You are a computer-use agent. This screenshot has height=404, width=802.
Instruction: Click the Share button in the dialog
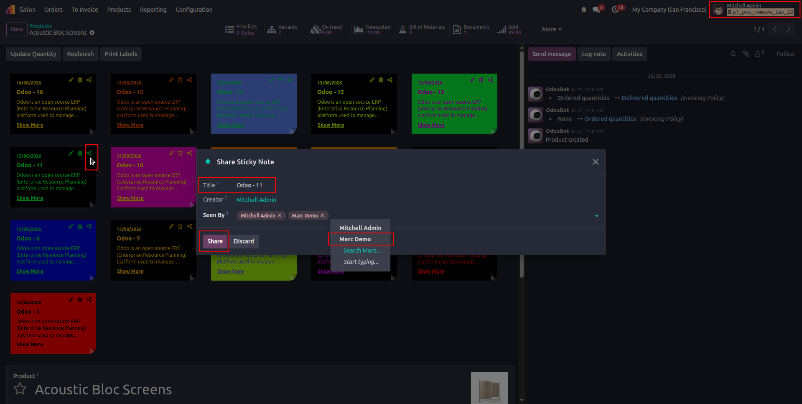click(x=215, y=241)
